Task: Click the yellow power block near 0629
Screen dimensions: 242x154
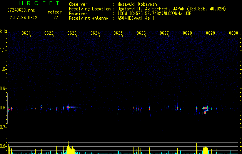Action: tap(205, 150)
